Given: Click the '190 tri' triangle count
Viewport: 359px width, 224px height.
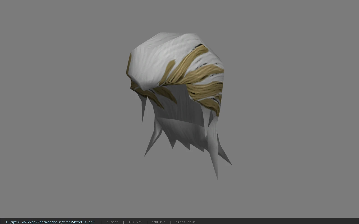Looking at the screenshot, I should pyautogui.click(x=159, y=222).
